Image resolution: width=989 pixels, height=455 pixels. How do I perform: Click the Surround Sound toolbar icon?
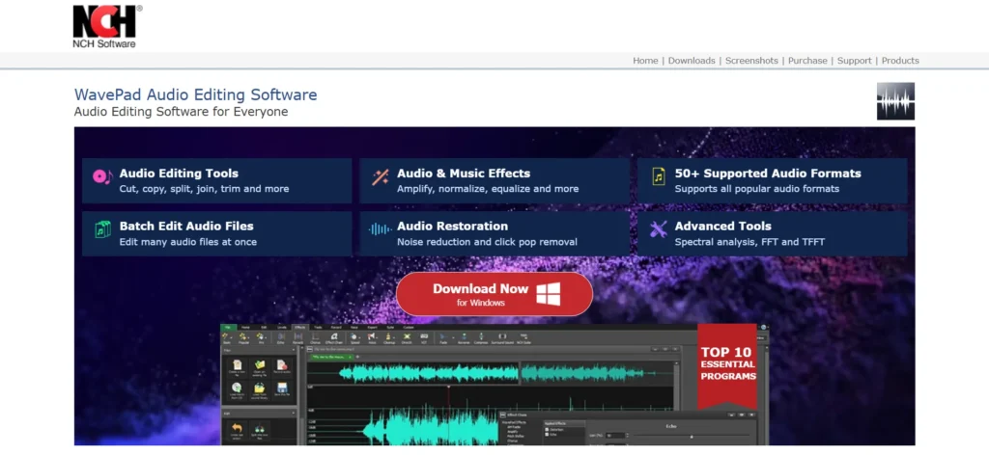click(502, 336)
